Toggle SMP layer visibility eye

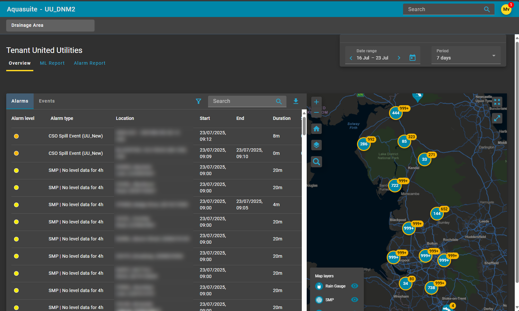(x=354, y=300)
